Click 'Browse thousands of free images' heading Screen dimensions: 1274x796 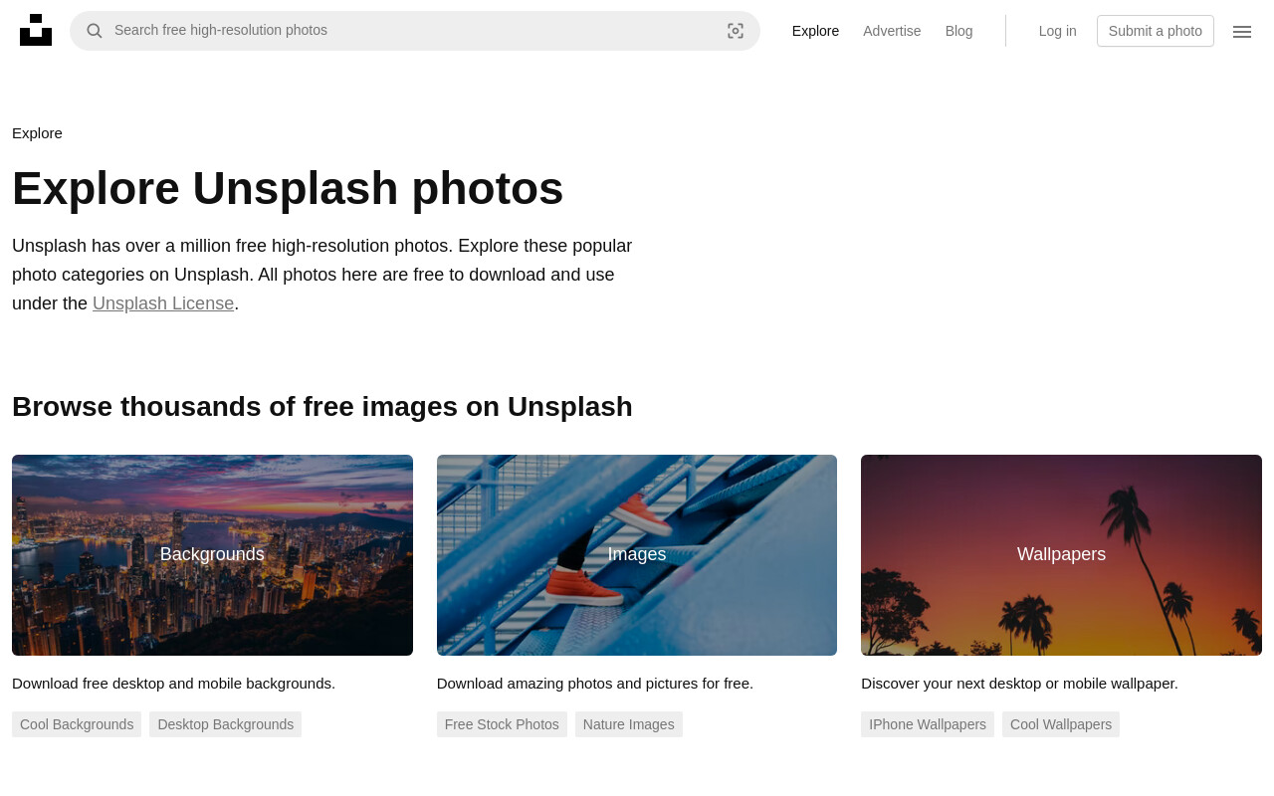[322, 407]
